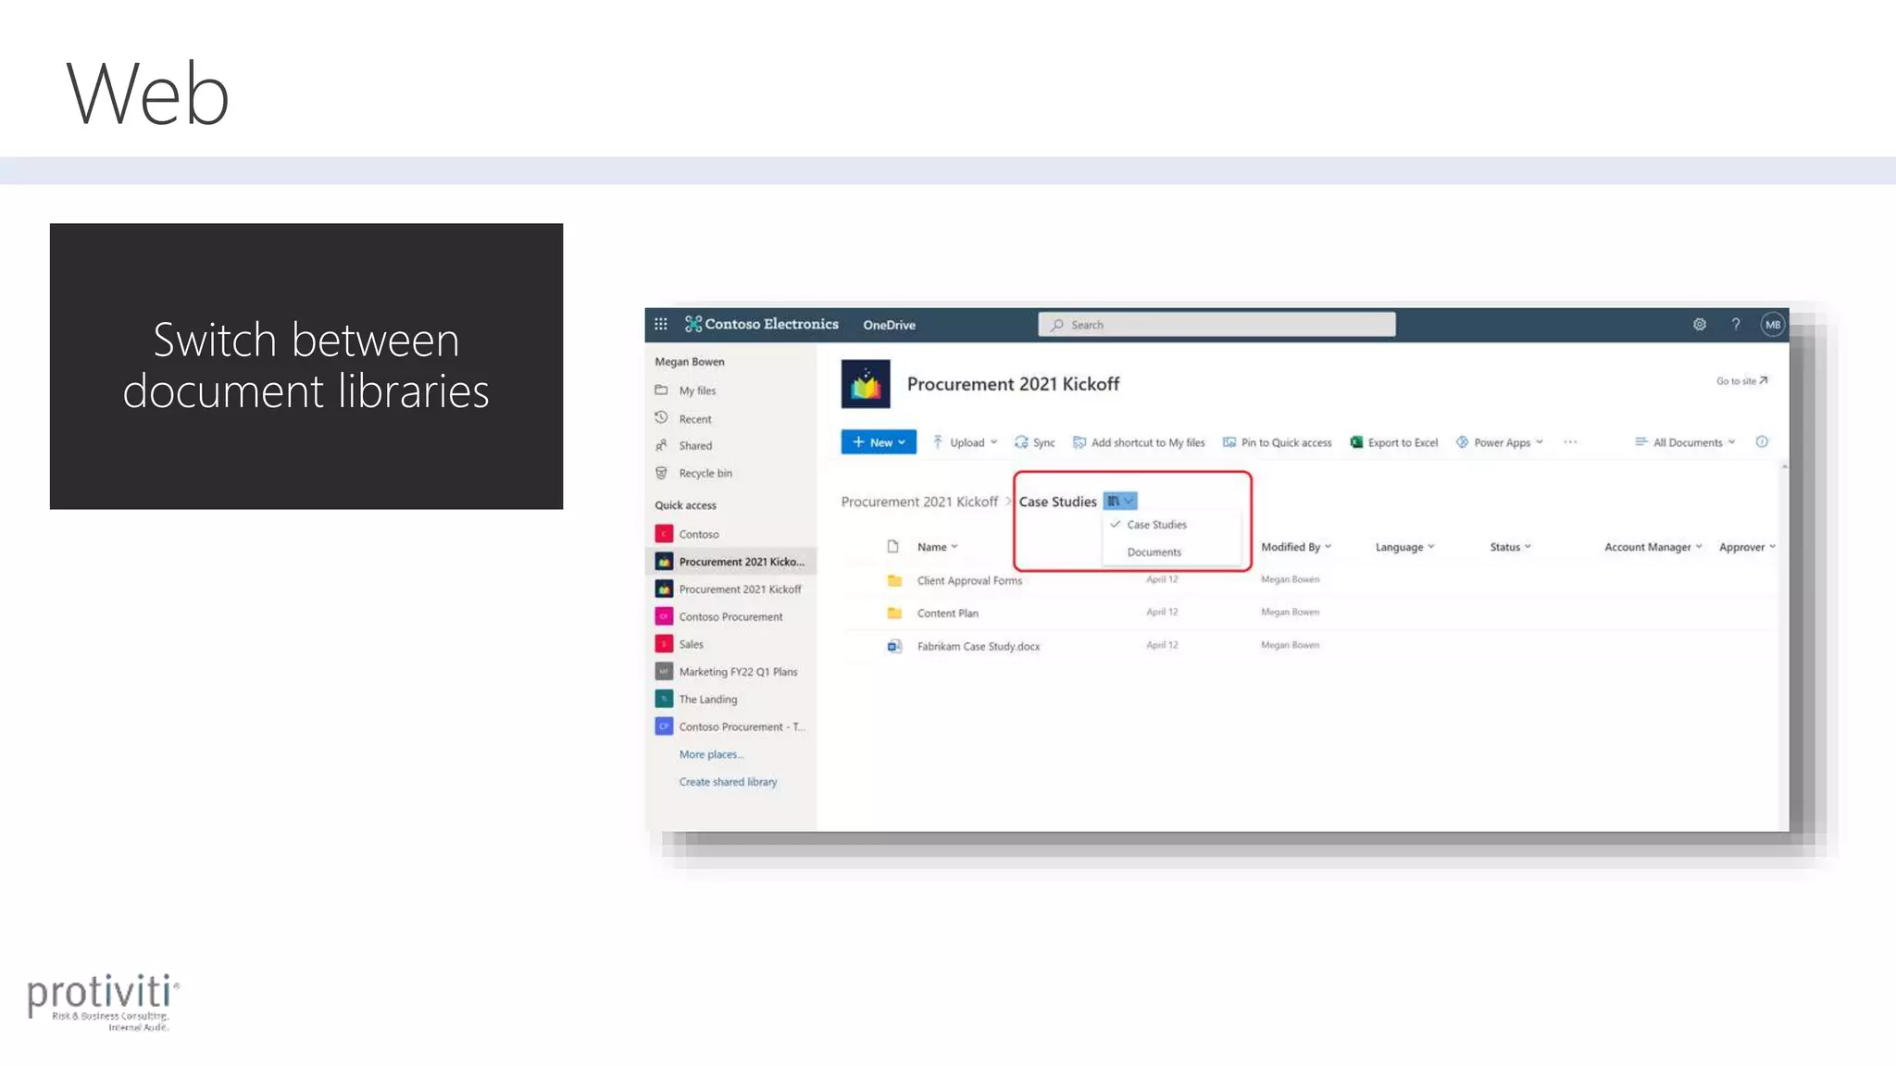Open the Upload dropdown

pos(964,442)
